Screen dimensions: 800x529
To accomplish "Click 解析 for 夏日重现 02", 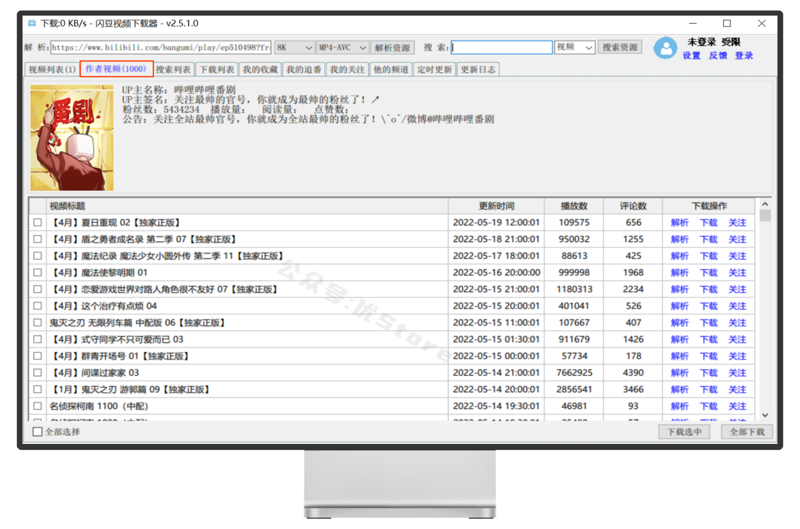I will (679, 222).
